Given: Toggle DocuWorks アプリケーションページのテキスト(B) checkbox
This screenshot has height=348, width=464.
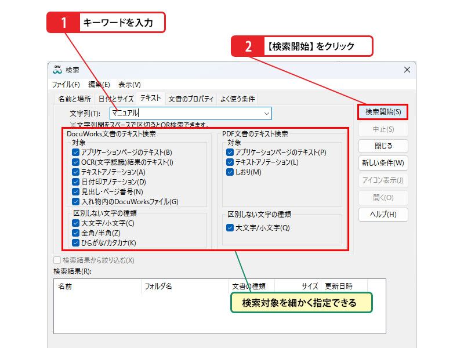Looking at the screenshot, I should 75,153.
